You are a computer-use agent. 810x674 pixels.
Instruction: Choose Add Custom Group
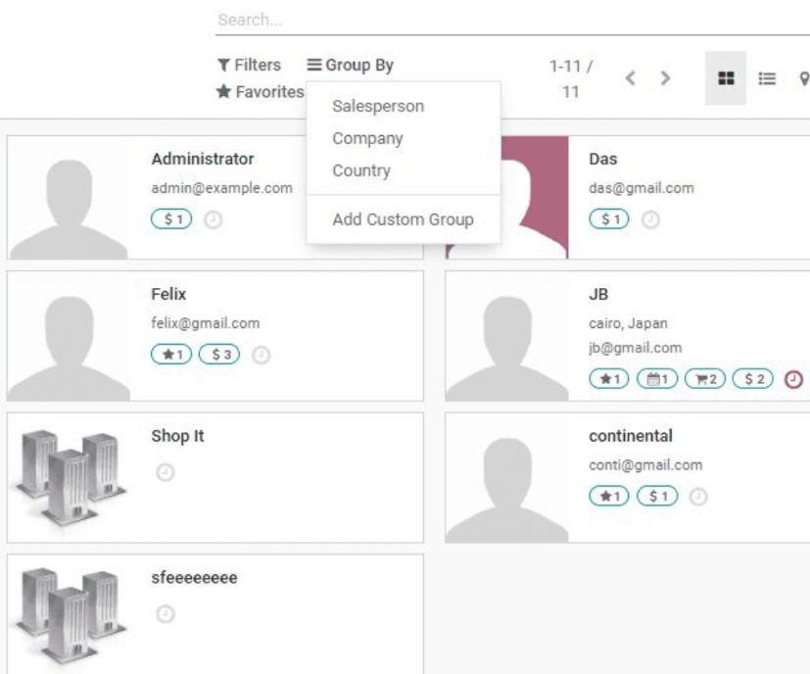point(403,219)
